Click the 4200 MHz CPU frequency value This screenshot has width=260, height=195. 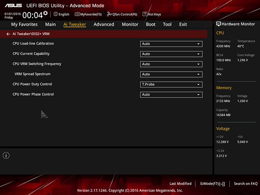click(223, 46)
